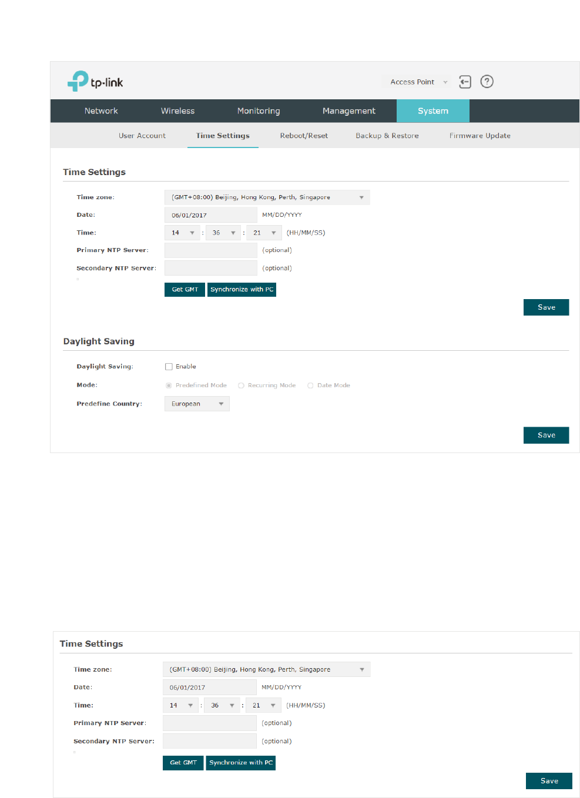
Task: Save the Daylight Saving settings
Action: click(547, 435)
